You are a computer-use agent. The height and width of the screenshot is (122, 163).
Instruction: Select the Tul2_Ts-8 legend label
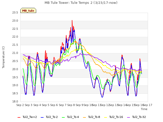tap(94, 117)
